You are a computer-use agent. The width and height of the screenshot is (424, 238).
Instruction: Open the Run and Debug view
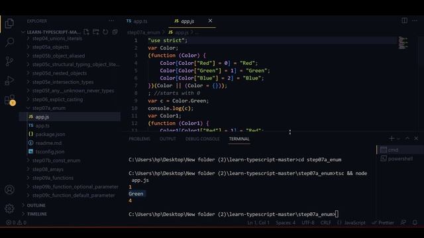pos(9,81)
